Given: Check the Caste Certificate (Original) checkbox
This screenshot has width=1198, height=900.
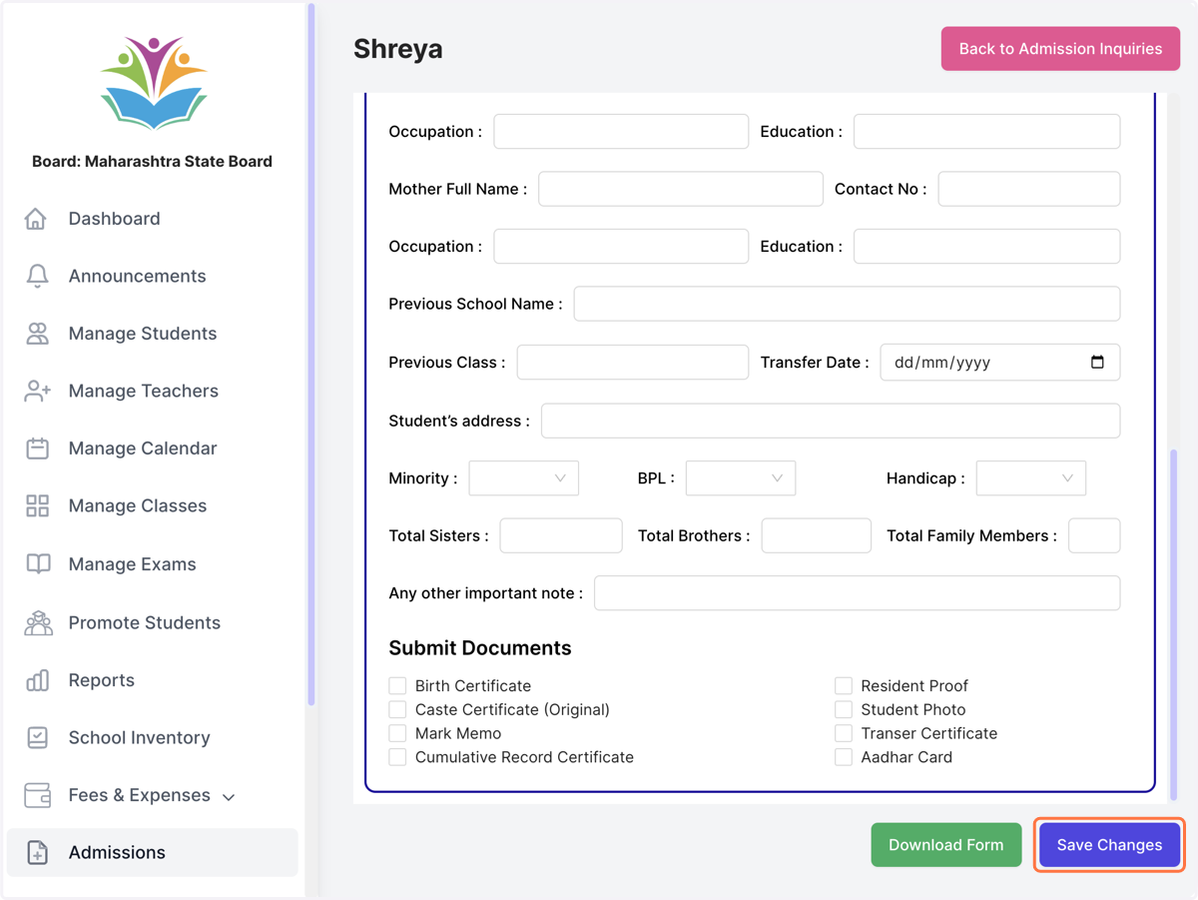Looking at the screenshot, I should 397,710.
